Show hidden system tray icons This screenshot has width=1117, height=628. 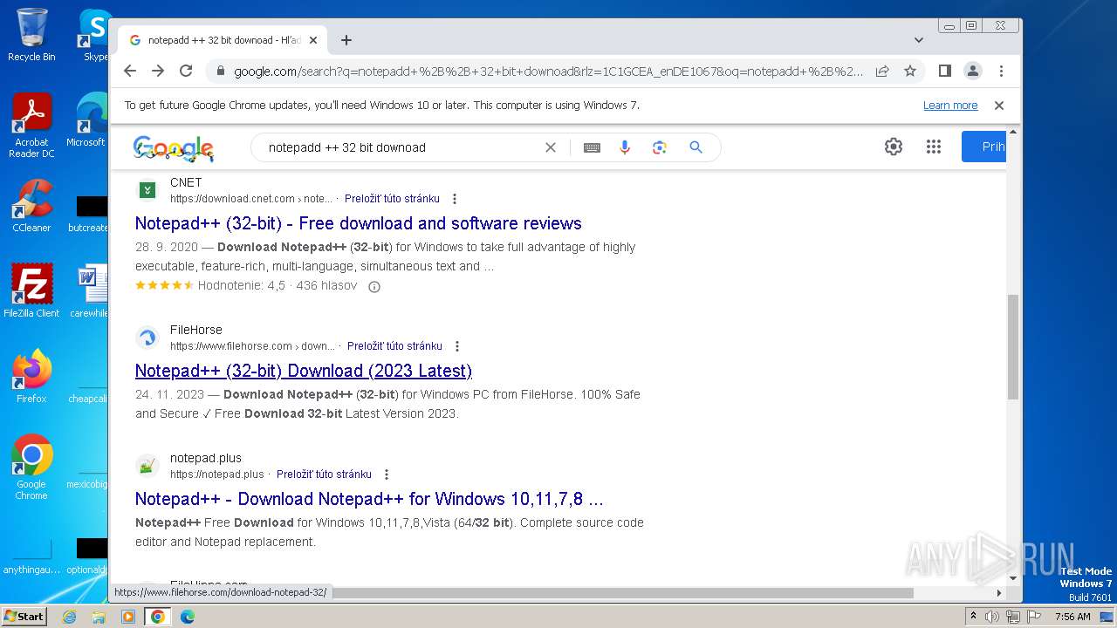click(x=973, y=617)
